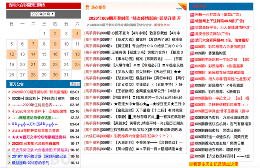Click calendar day 23

point(55,64)
